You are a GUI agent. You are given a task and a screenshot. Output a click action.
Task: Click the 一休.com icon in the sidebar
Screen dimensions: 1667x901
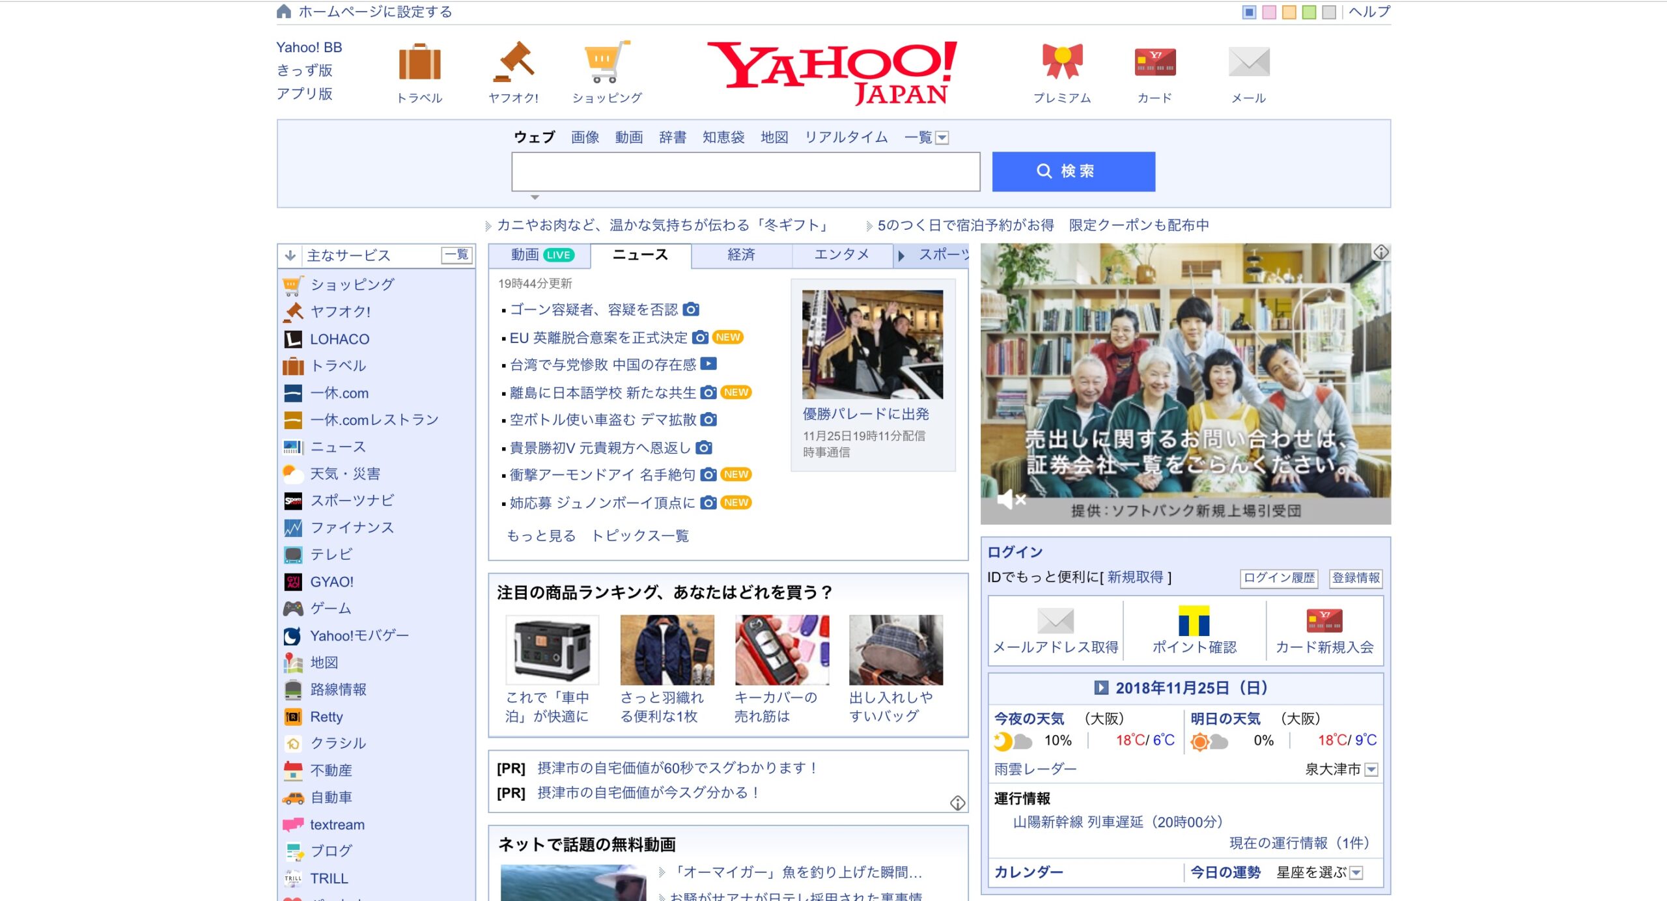(293, 393)
